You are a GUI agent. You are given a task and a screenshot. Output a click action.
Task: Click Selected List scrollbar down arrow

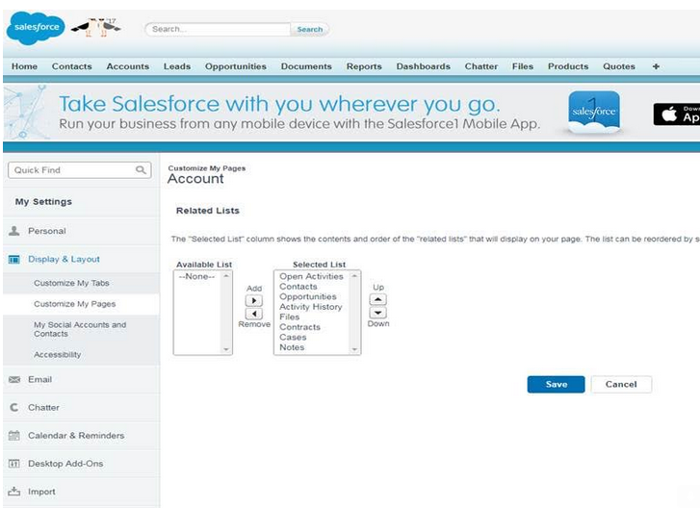[x=354, y=349]
